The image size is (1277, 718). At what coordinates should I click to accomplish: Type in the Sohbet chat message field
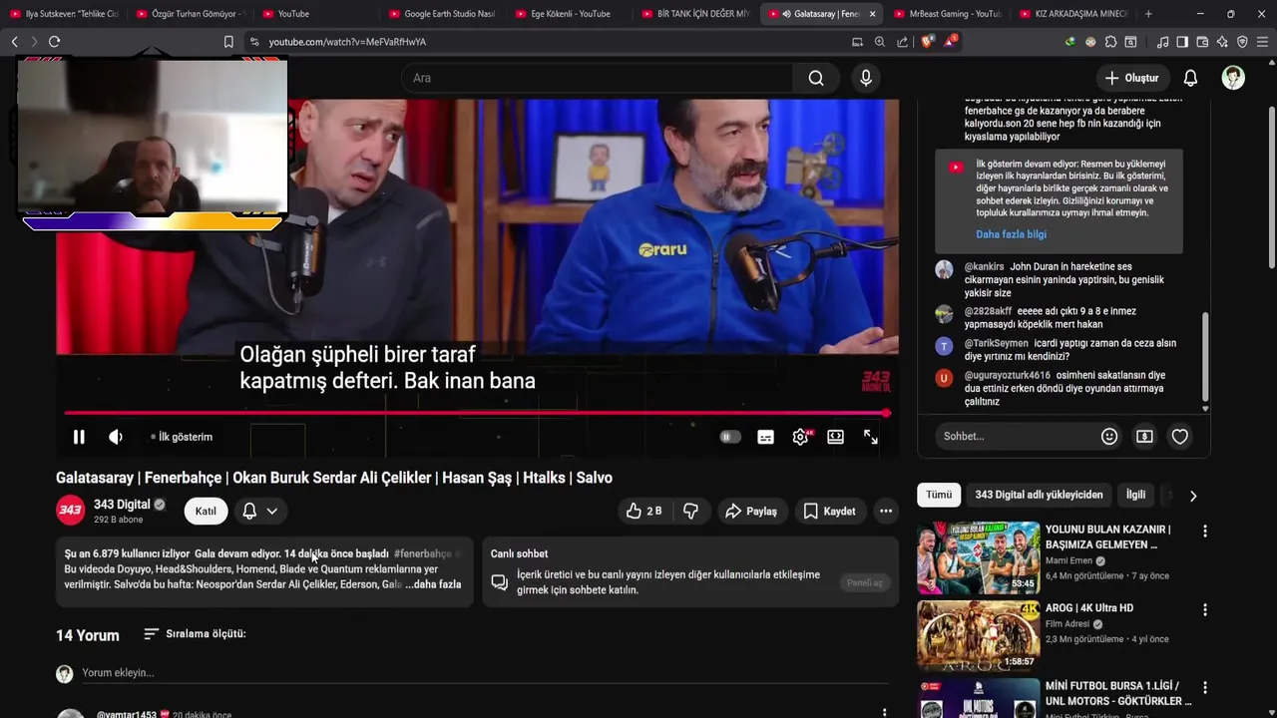(x=1016, y=436)
